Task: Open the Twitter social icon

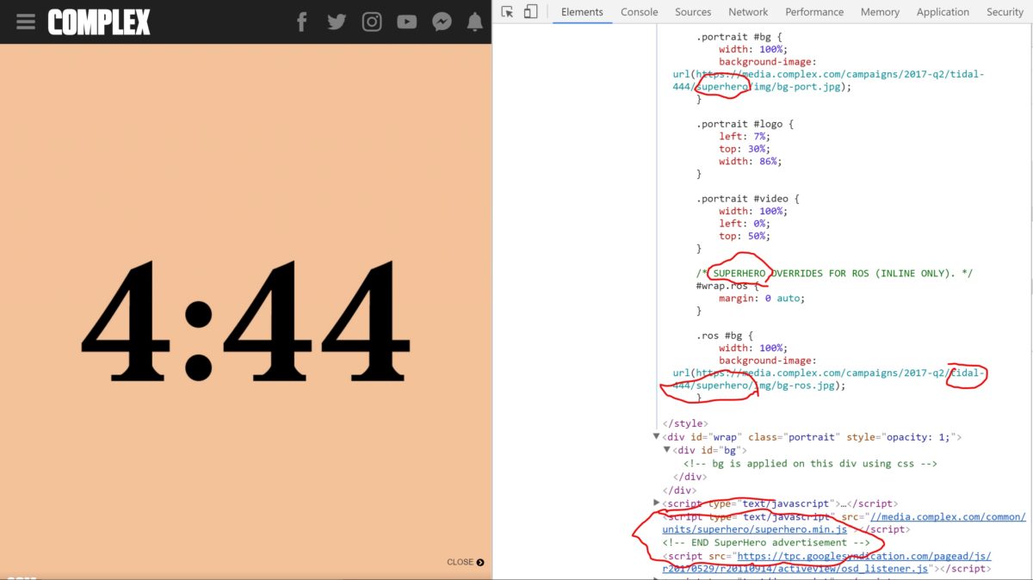Action: tap(337, 22)
